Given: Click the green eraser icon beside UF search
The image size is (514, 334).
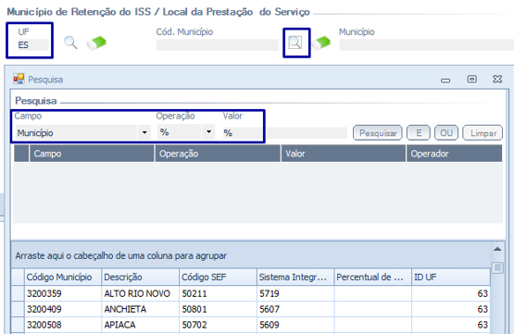Looking at the screenshot, I should pos(96,43).
